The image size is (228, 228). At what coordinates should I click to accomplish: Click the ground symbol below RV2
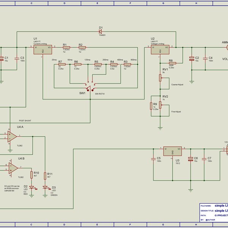pos(160,128)
